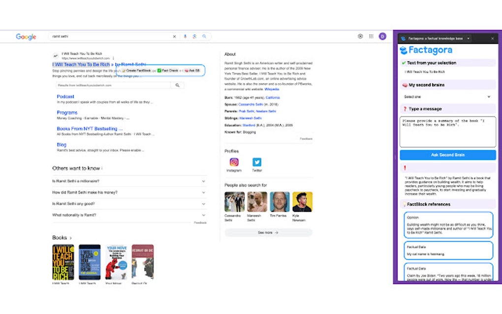Click the Instagram profile icon
This screenshot has width=502, height=314.
coord(234,162)
